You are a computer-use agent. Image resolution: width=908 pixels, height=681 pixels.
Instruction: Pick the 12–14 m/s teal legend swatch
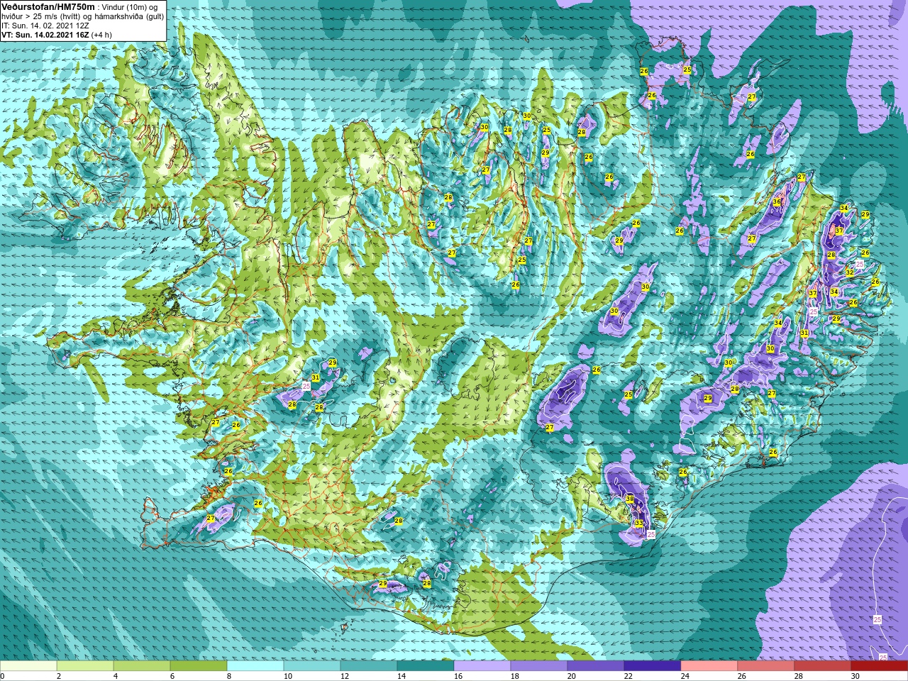tap(369, 666)
